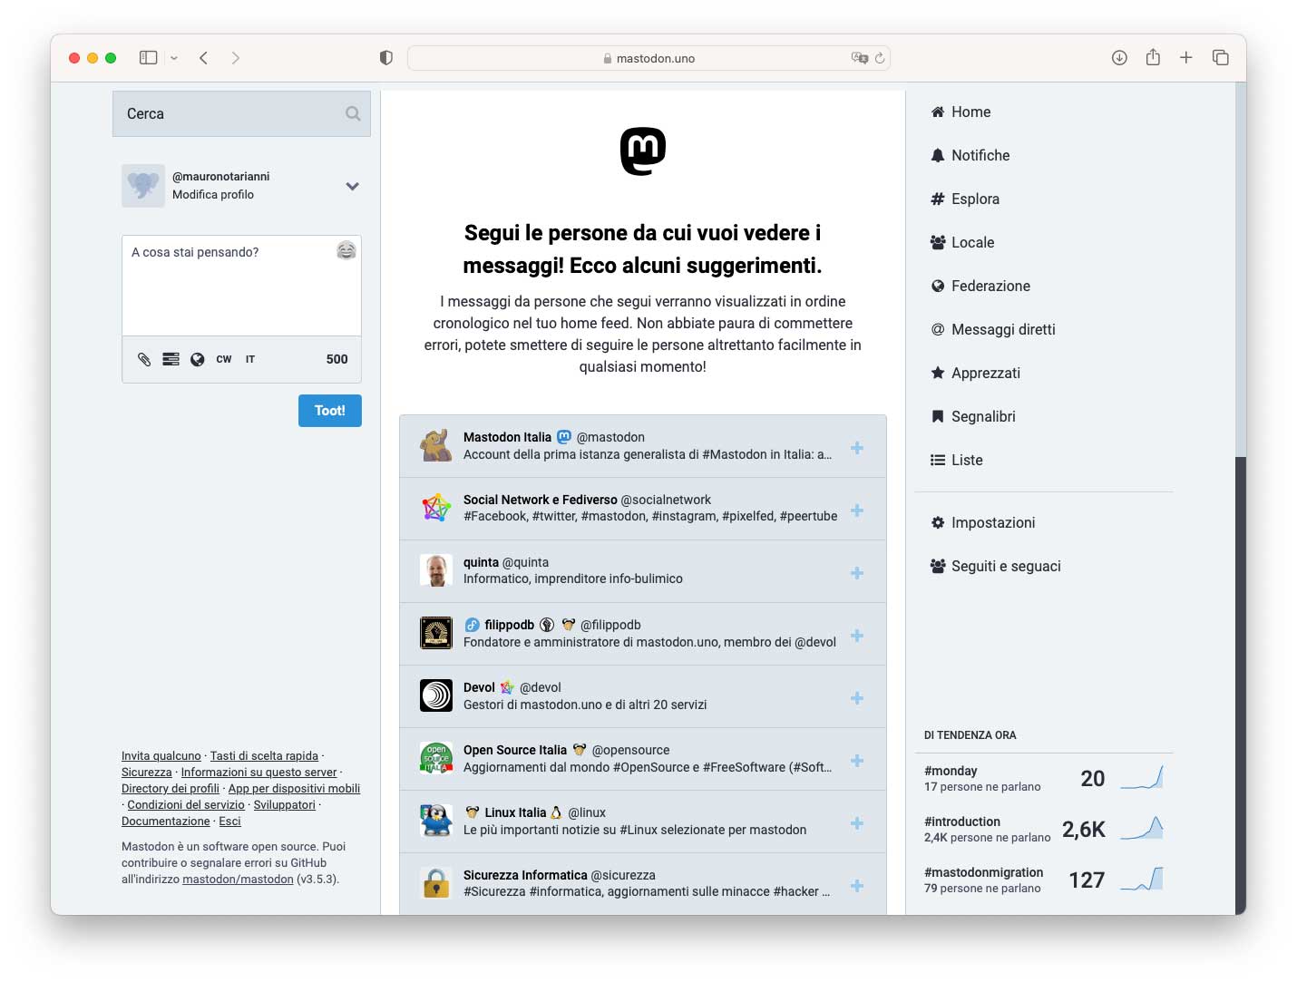
Task: Click the Safari share button
Action: pos(1153,57)
